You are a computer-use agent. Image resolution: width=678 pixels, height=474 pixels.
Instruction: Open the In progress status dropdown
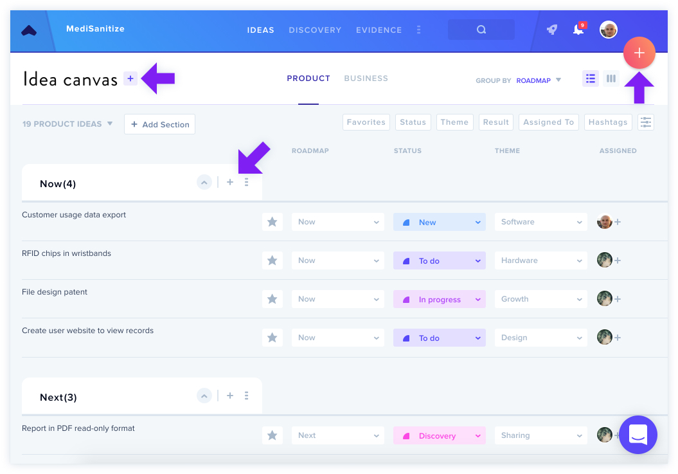(x=440, y=299)
